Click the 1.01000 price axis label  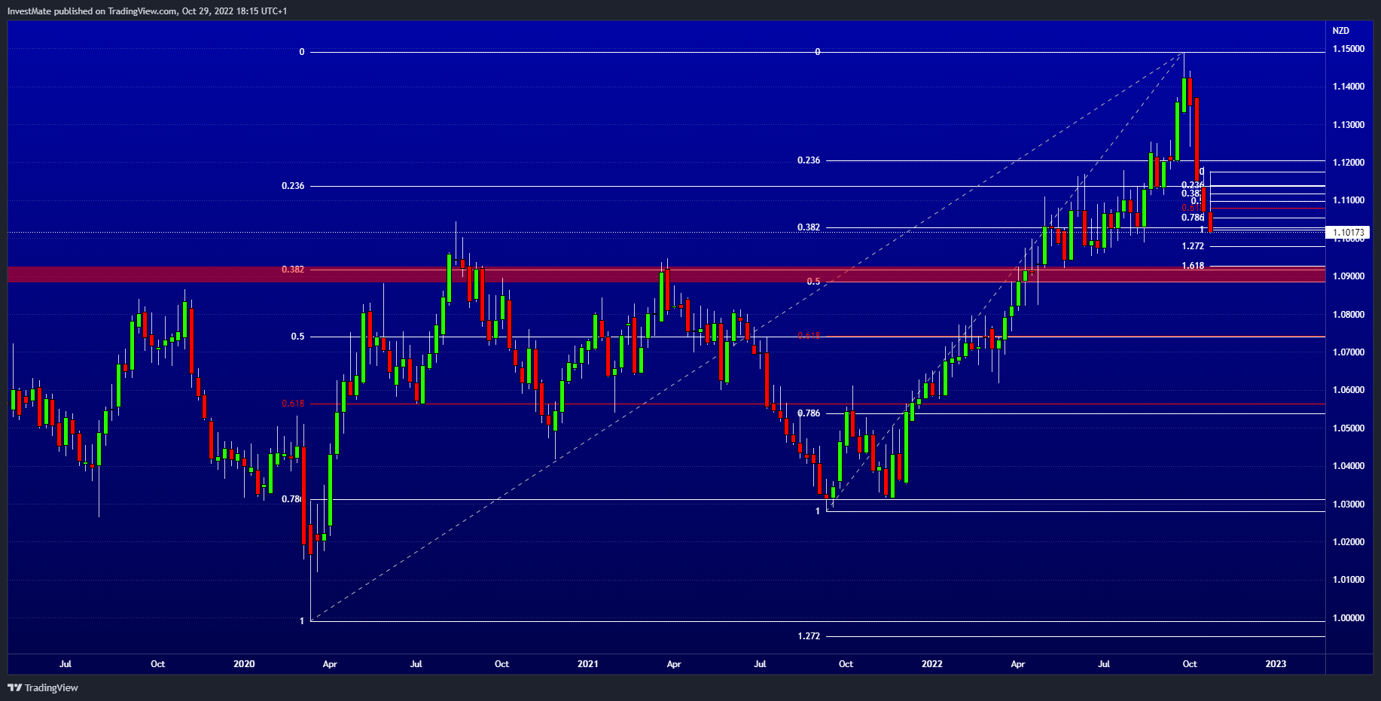pos(1349,580)
